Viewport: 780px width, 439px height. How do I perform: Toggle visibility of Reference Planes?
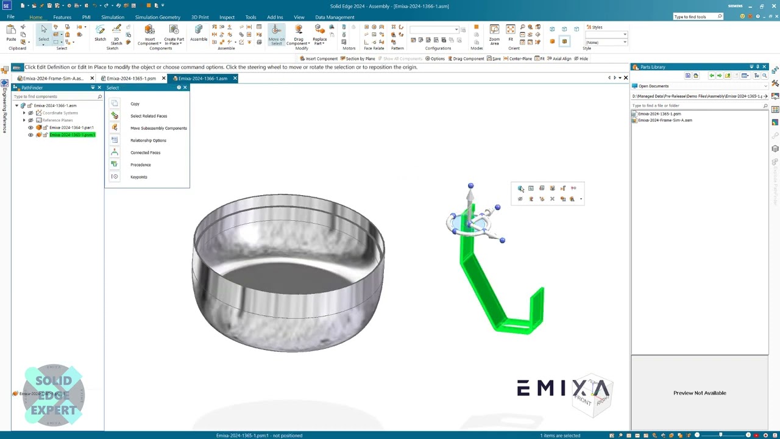tap(30, 120)
